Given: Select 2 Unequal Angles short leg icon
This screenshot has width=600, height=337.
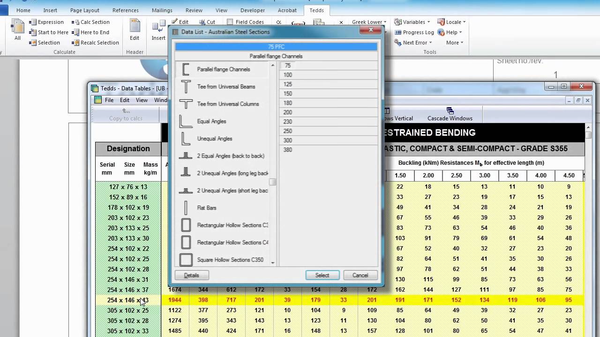Looking at the screenshot, I should [x=186, y=190].
